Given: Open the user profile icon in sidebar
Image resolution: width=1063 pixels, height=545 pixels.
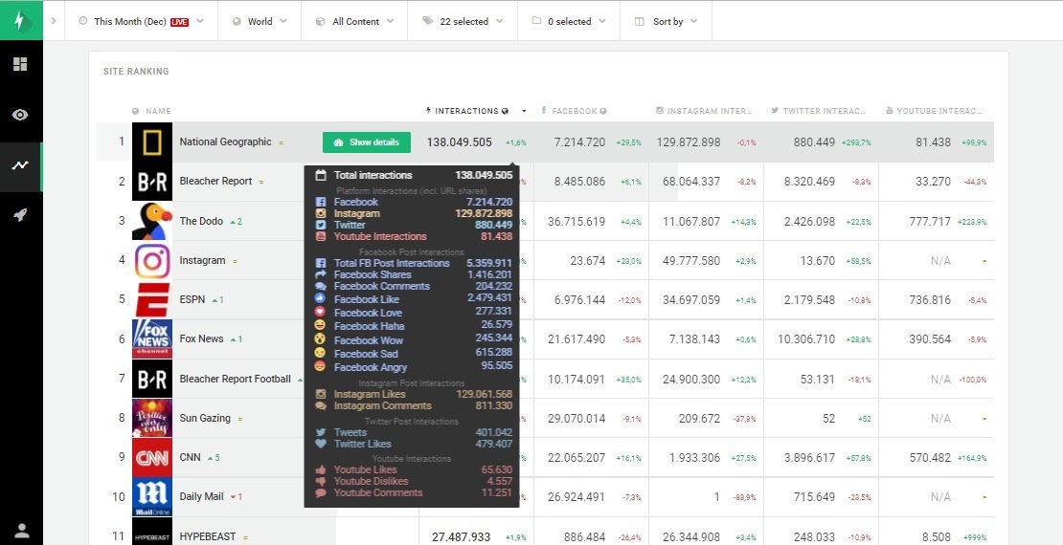Looking at the screenshot, I should point(22,530).
